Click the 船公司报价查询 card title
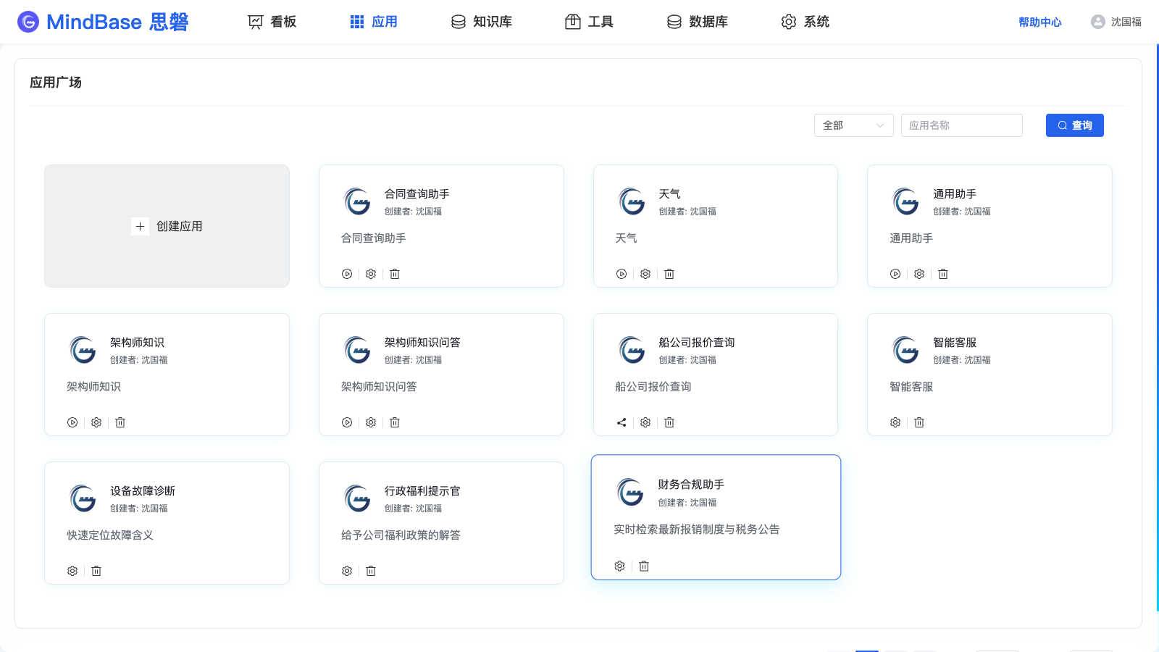This screenshot has height=652, width=1159. pos(697,343)
